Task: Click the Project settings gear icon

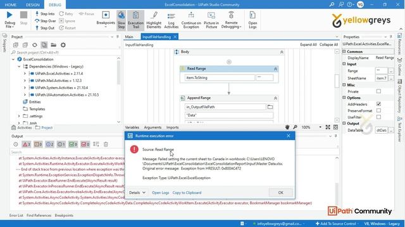Action: point(63,45)
